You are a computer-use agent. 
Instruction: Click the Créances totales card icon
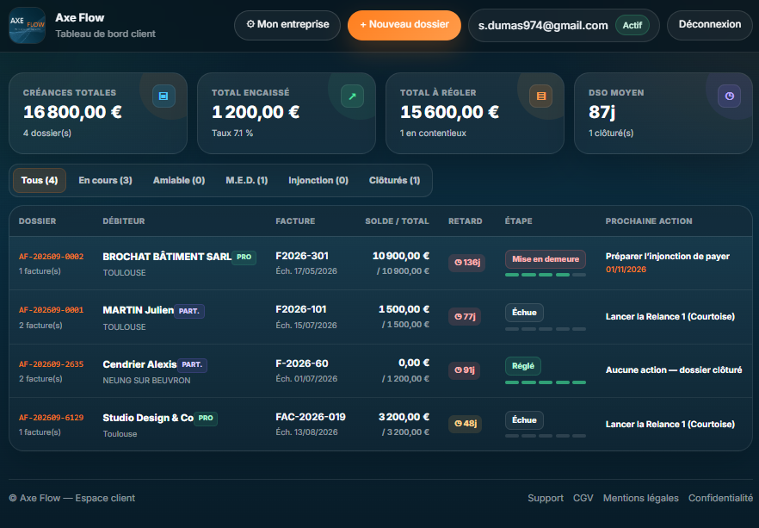pyautogui.click(x=164, y=96)
